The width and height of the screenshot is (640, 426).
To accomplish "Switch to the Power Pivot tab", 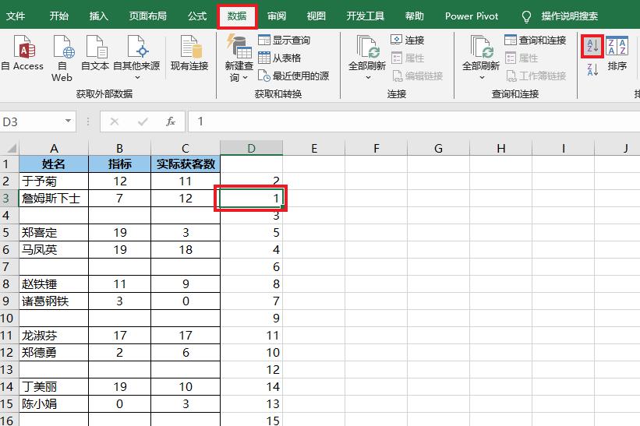I will 472,16.
